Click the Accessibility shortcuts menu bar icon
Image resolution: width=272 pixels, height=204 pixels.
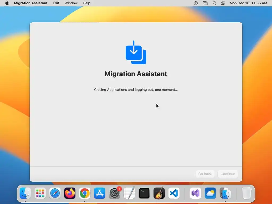(196, 3)
